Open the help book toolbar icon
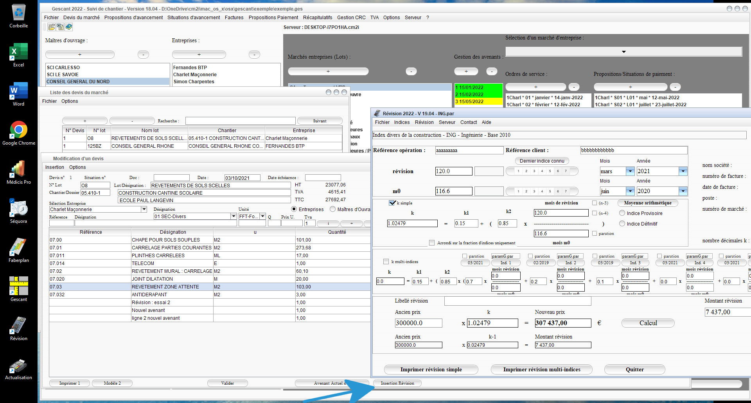 (69, 27)
